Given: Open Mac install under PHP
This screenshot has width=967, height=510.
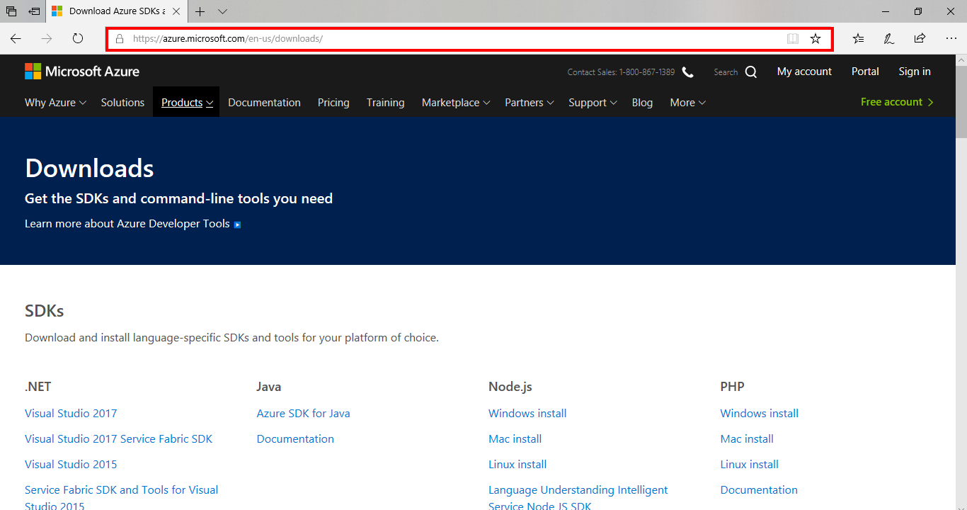Looking at the screenshot, I should click(747, 439).
